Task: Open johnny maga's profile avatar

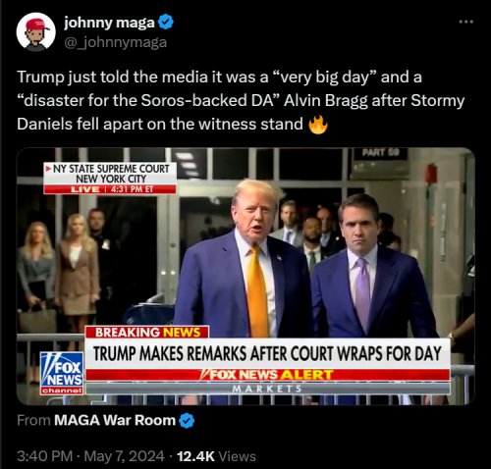Action: point(35,32)
